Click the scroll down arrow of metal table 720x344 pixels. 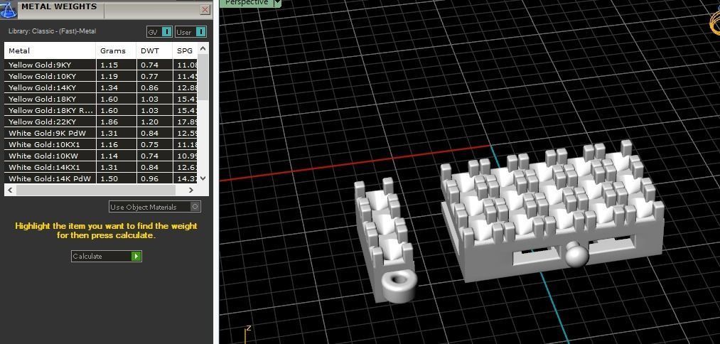pos(203,178)
